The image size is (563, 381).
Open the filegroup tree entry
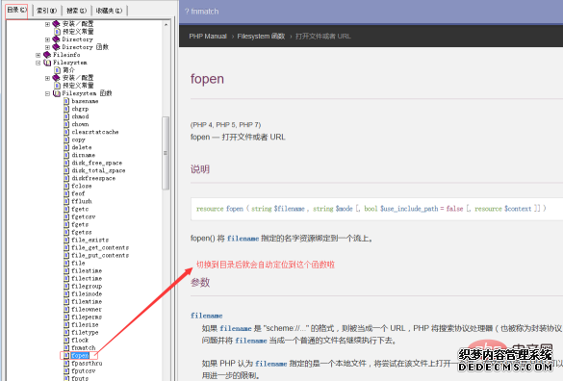[87, 286]
